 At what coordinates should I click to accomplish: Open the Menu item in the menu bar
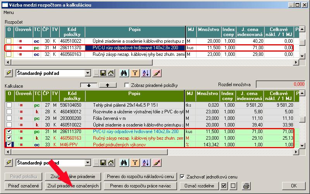tap(9, 12)
